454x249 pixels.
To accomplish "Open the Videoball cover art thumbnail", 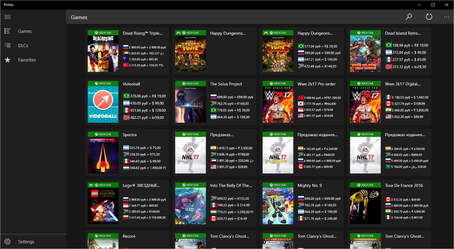I will (103, 102).
